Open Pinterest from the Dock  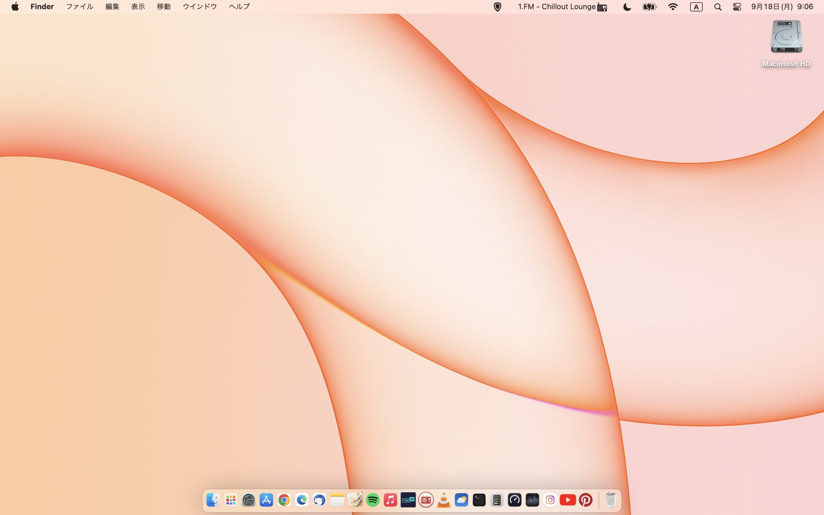pos(586,500)
